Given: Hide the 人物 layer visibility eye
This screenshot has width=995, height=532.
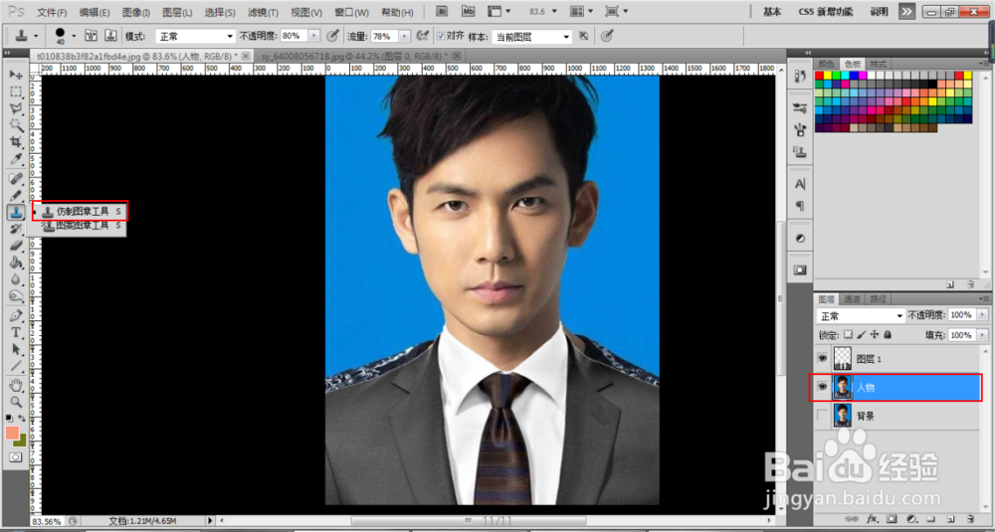Looking at the screenshot, I should point(823,387).
